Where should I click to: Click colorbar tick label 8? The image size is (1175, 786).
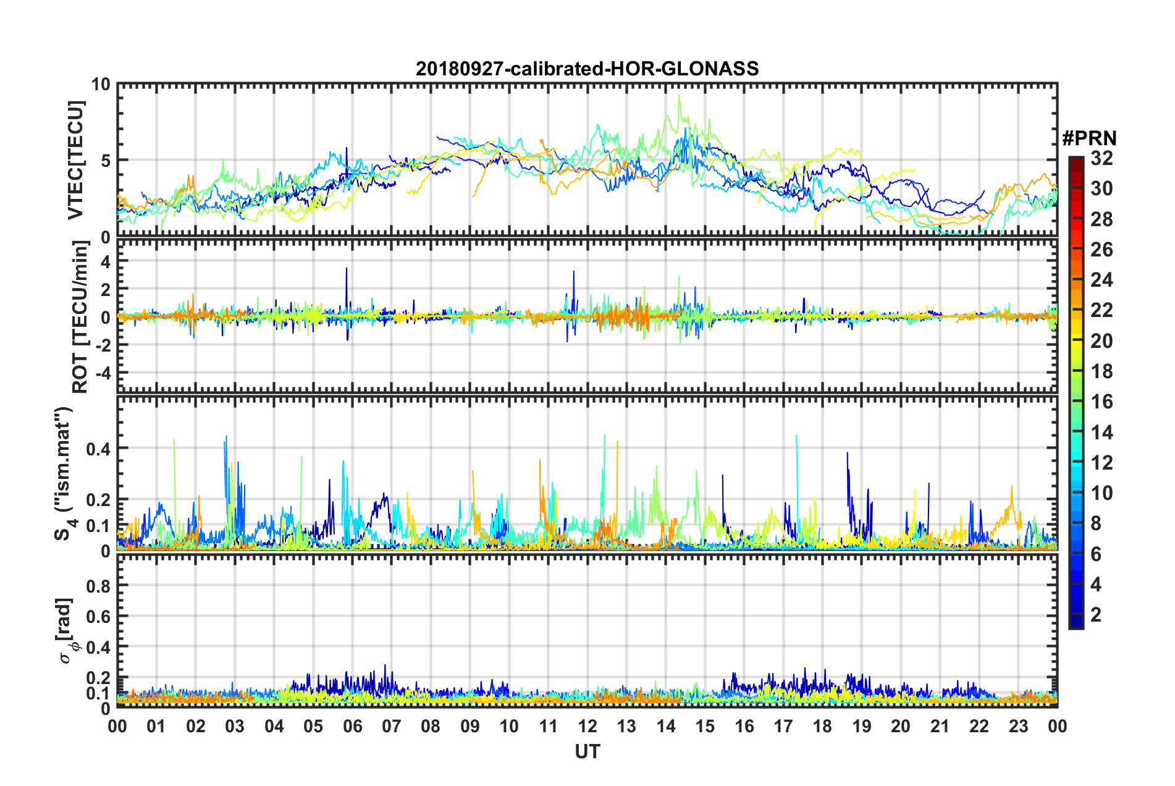pyautogui.click(x=1096, y=523)
